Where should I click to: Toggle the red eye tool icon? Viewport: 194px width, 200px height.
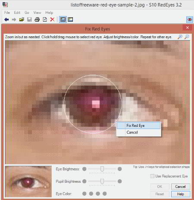(190, 19)
